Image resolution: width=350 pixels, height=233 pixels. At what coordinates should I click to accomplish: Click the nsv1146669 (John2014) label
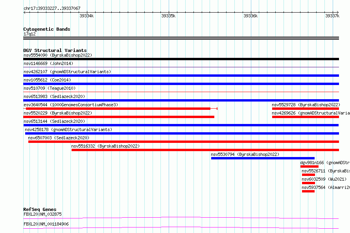click(x=48, y=63)
